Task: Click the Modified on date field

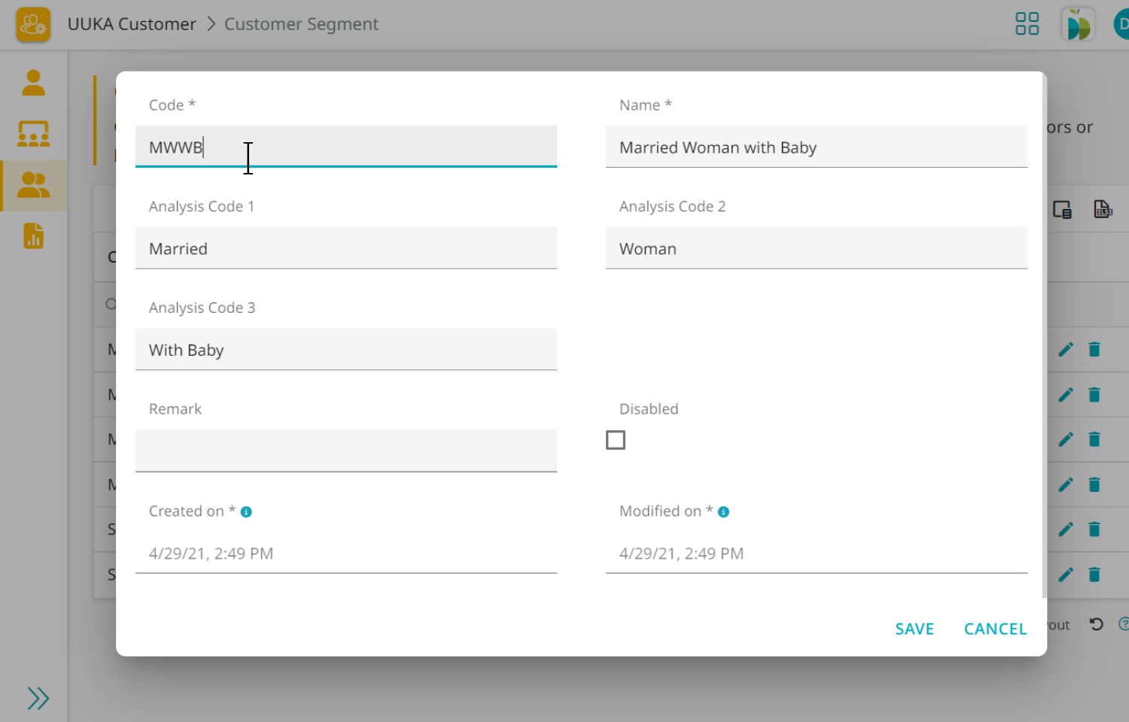Action: 817,554
